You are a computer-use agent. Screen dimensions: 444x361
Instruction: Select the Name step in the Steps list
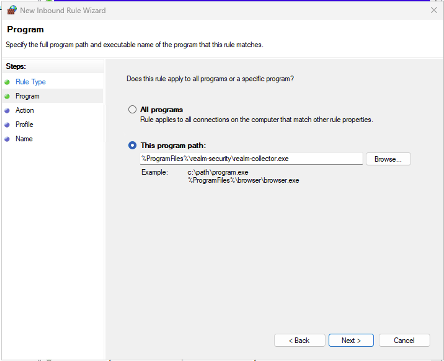click(24, 139)
